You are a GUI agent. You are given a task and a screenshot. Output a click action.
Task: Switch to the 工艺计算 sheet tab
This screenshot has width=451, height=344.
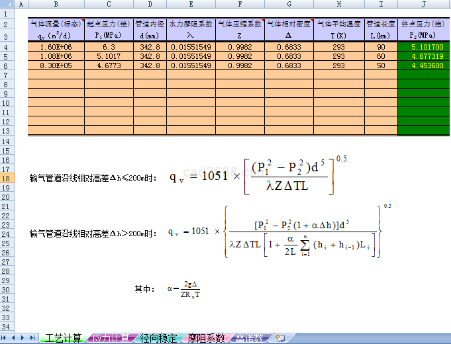(x=63, y=338)
